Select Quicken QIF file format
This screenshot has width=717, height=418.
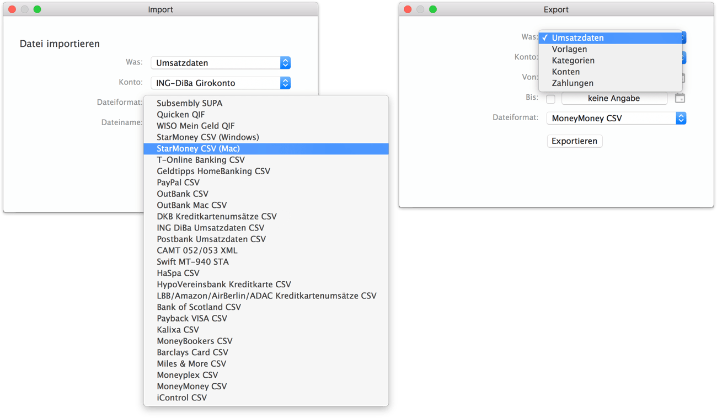(266, 114)
